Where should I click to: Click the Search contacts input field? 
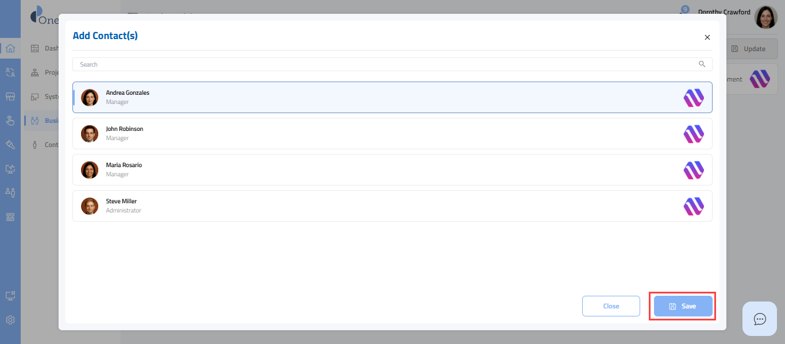tap(385, 64)
